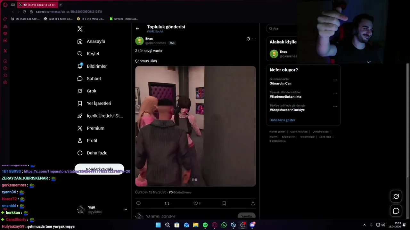Click the repost icon under the post

click(x=167, y=203)
